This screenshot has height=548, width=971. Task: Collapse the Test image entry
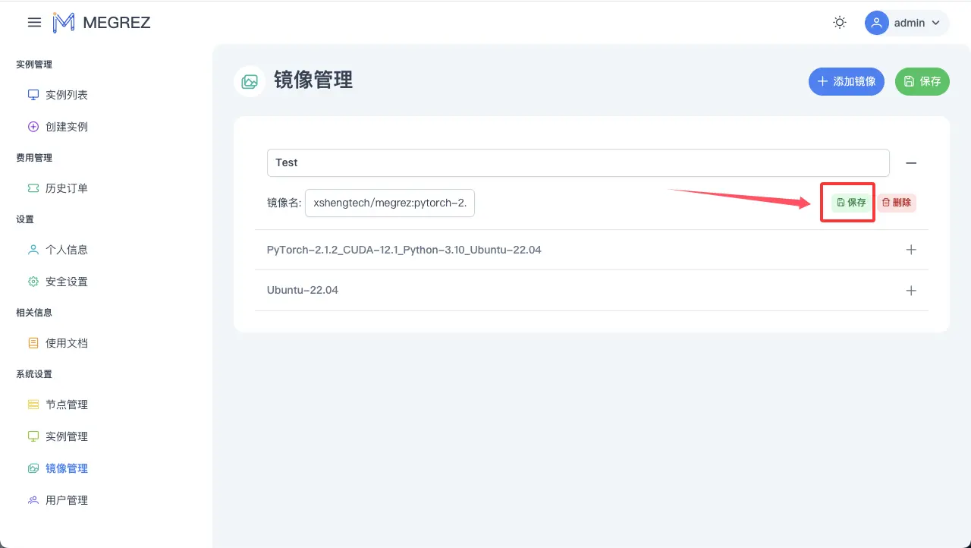[911, 163]
